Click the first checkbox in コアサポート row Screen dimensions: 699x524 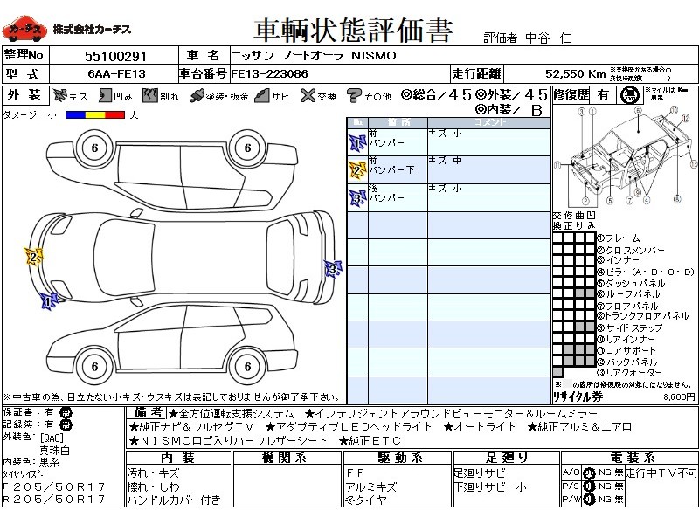(557, 350)
